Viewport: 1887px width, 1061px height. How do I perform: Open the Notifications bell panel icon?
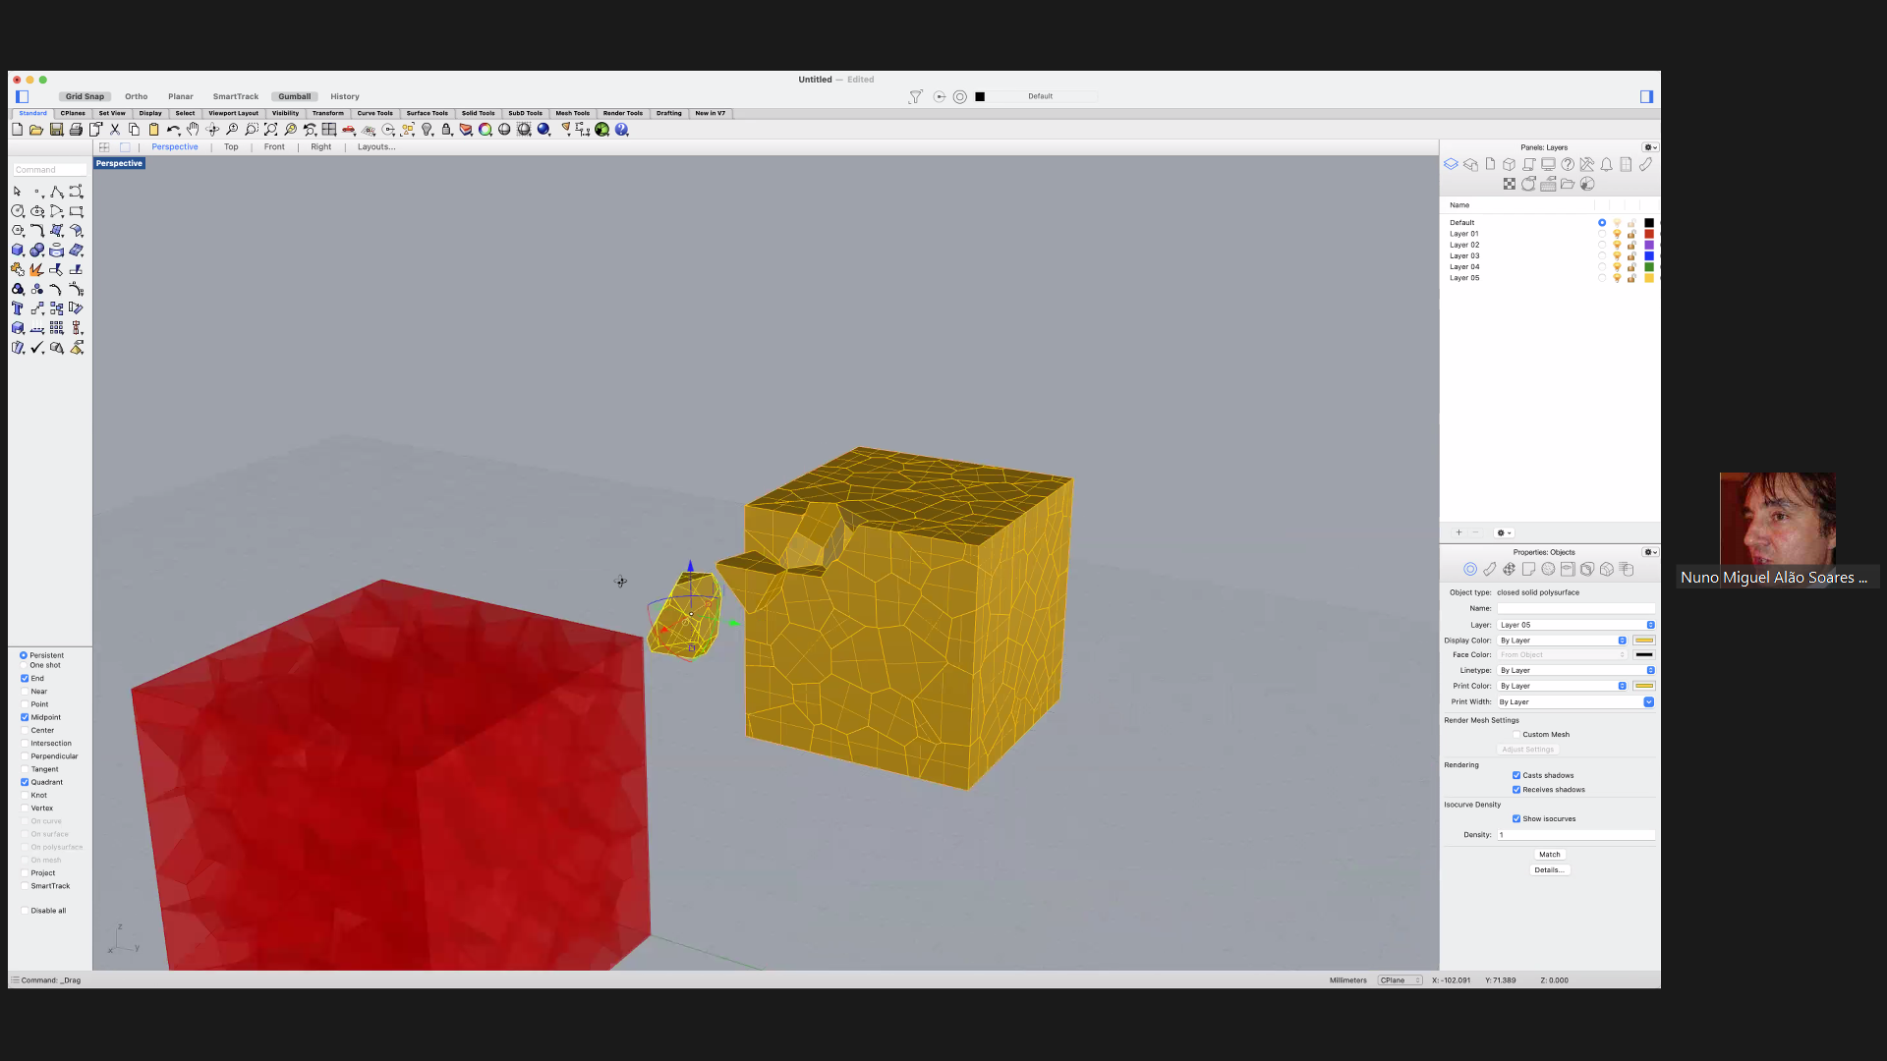pos(1606,165)
